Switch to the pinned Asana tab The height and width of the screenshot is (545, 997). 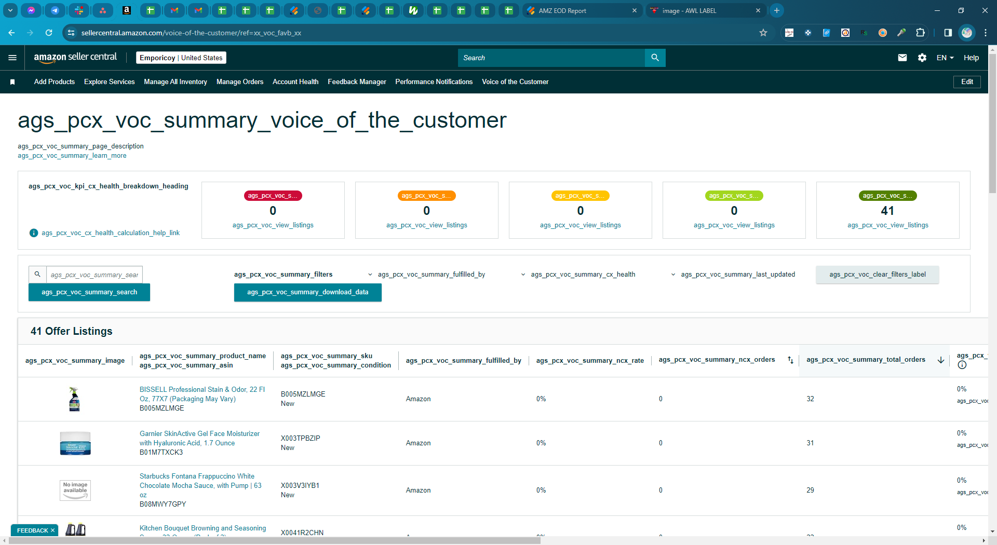(103, 10)
